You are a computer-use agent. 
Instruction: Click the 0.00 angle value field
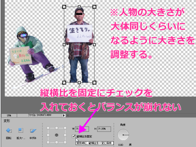click(x=121, y=145)
